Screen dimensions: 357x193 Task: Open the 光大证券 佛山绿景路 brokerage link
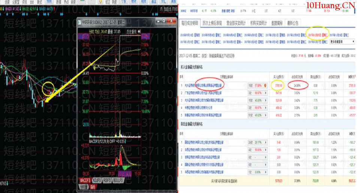point(203,85)
